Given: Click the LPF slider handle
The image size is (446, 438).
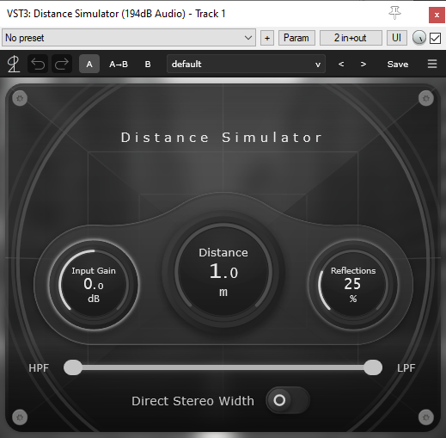Looking at the screenshot, I should [373, 367].
